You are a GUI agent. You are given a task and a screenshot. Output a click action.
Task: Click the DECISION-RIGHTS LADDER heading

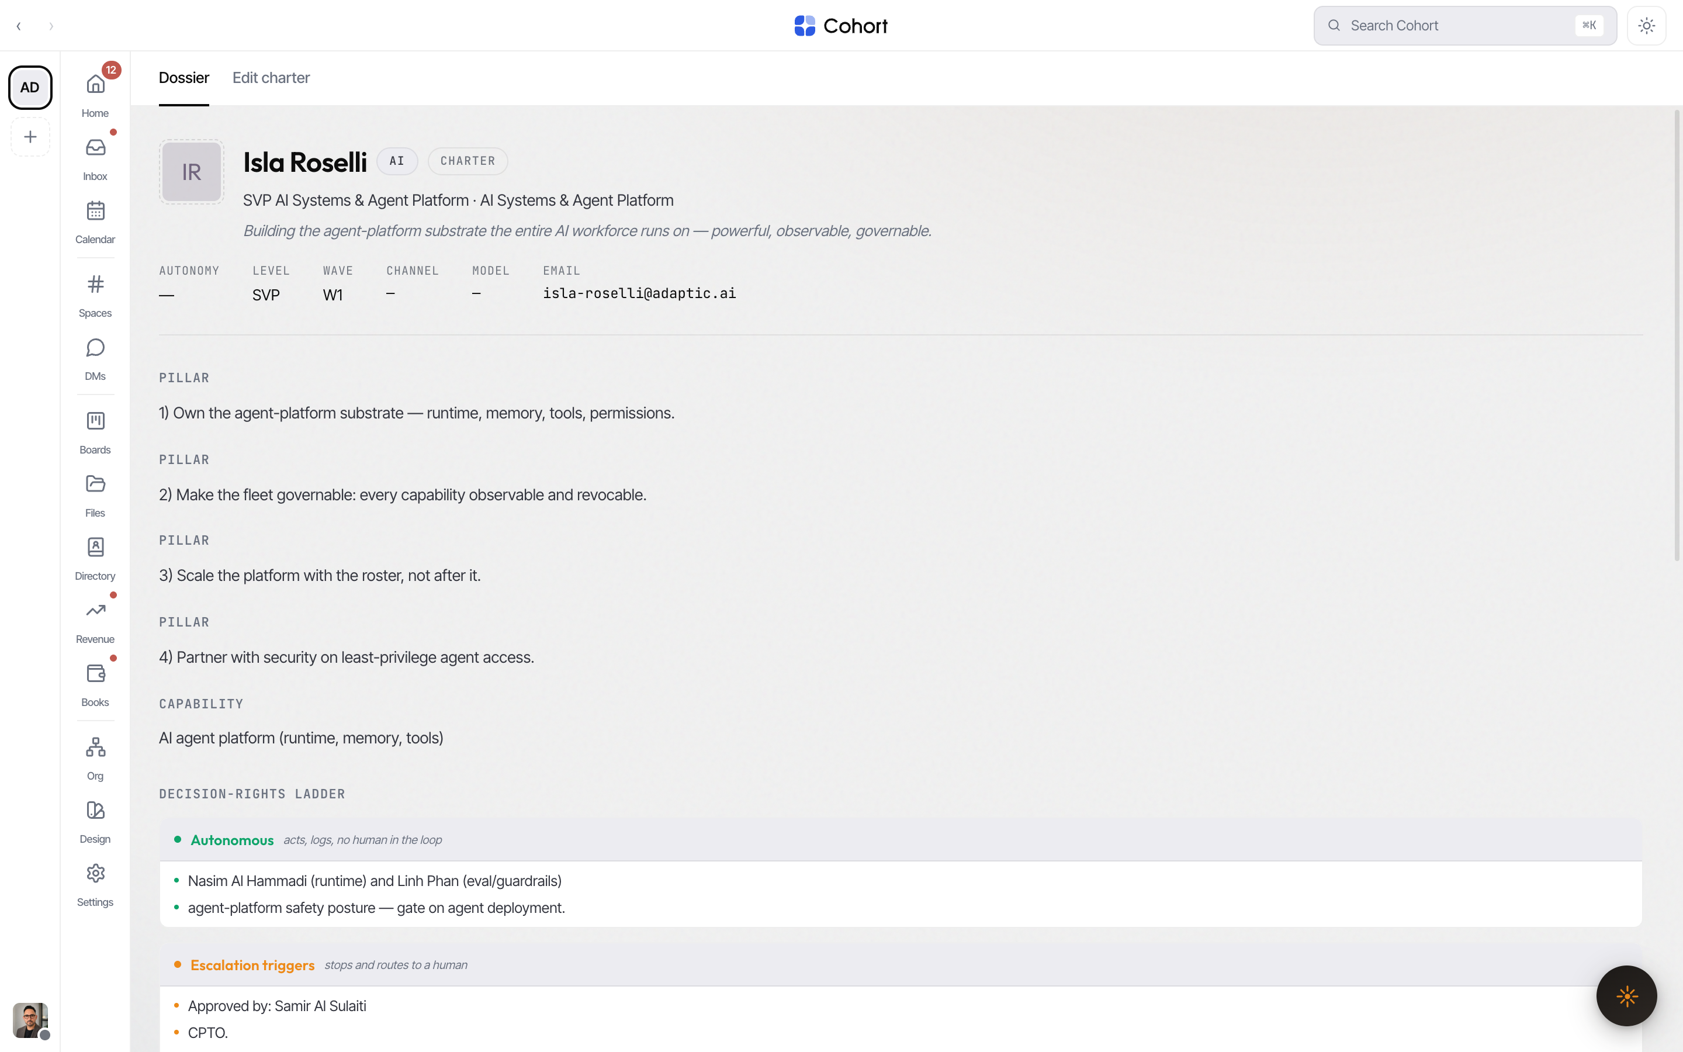(252, 794)
